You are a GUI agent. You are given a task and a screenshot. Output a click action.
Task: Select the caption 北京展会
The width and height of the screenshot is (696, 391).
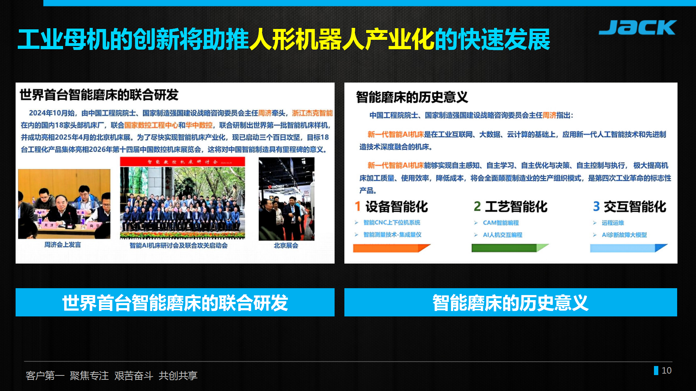(286, 245)
